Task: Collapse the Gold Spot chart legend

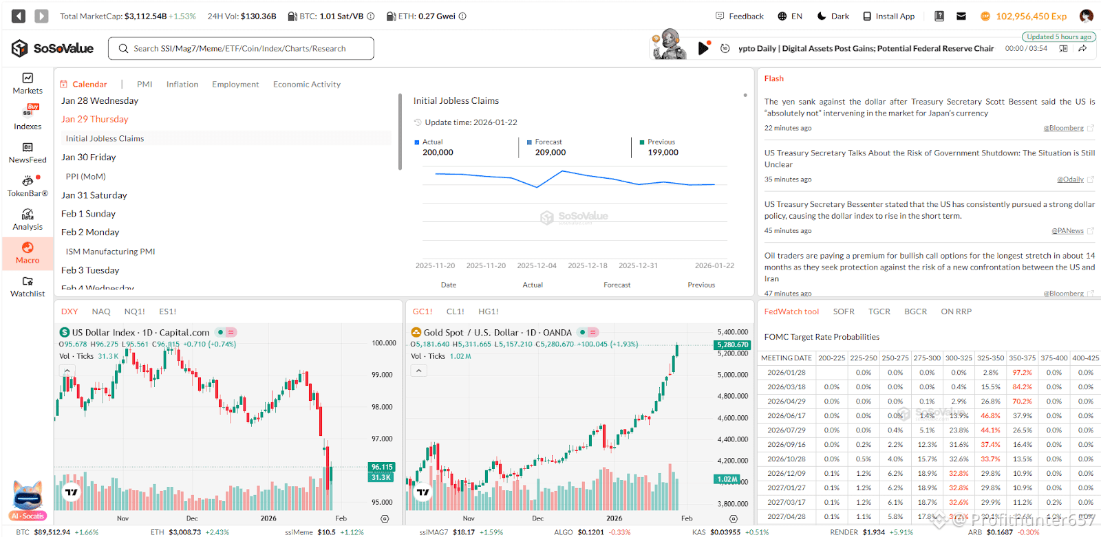Action: [418, 371]
